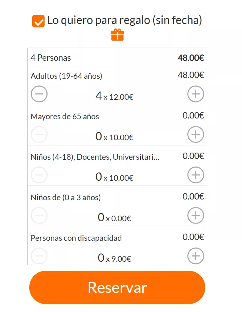Click the '4 x 12.00€' quantity text
The image size is (242, 312).
[x=114, y=96]
